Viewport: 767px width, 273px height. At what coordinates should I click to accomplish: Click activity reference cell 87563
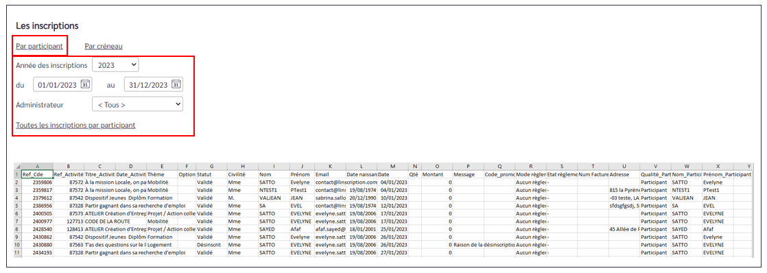(69, 245)
